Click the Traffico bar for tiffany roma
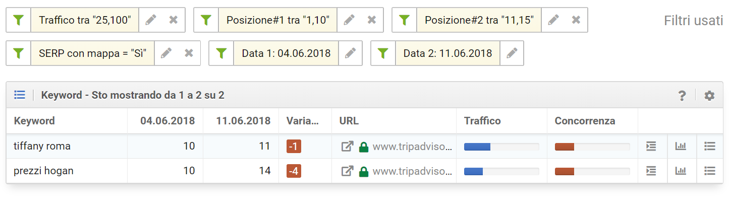This screenshot has height=214, width=729. (501, 147)
